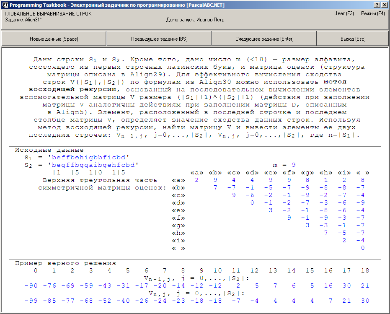The image size is (390, 314).
Task: Select the S2 string value 'begffbggaibgehfcbd'
Action: [93, 165]
